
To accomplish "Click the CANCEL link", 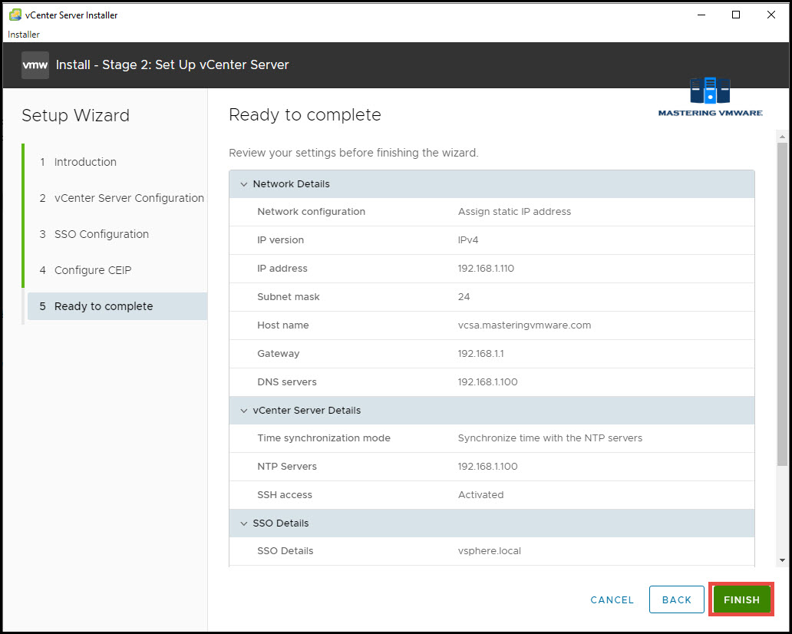I will click(612, 600).
